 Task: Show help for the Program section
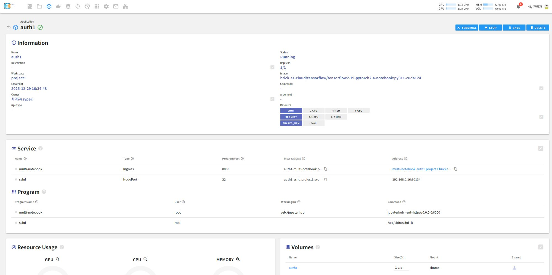point(44,192)
